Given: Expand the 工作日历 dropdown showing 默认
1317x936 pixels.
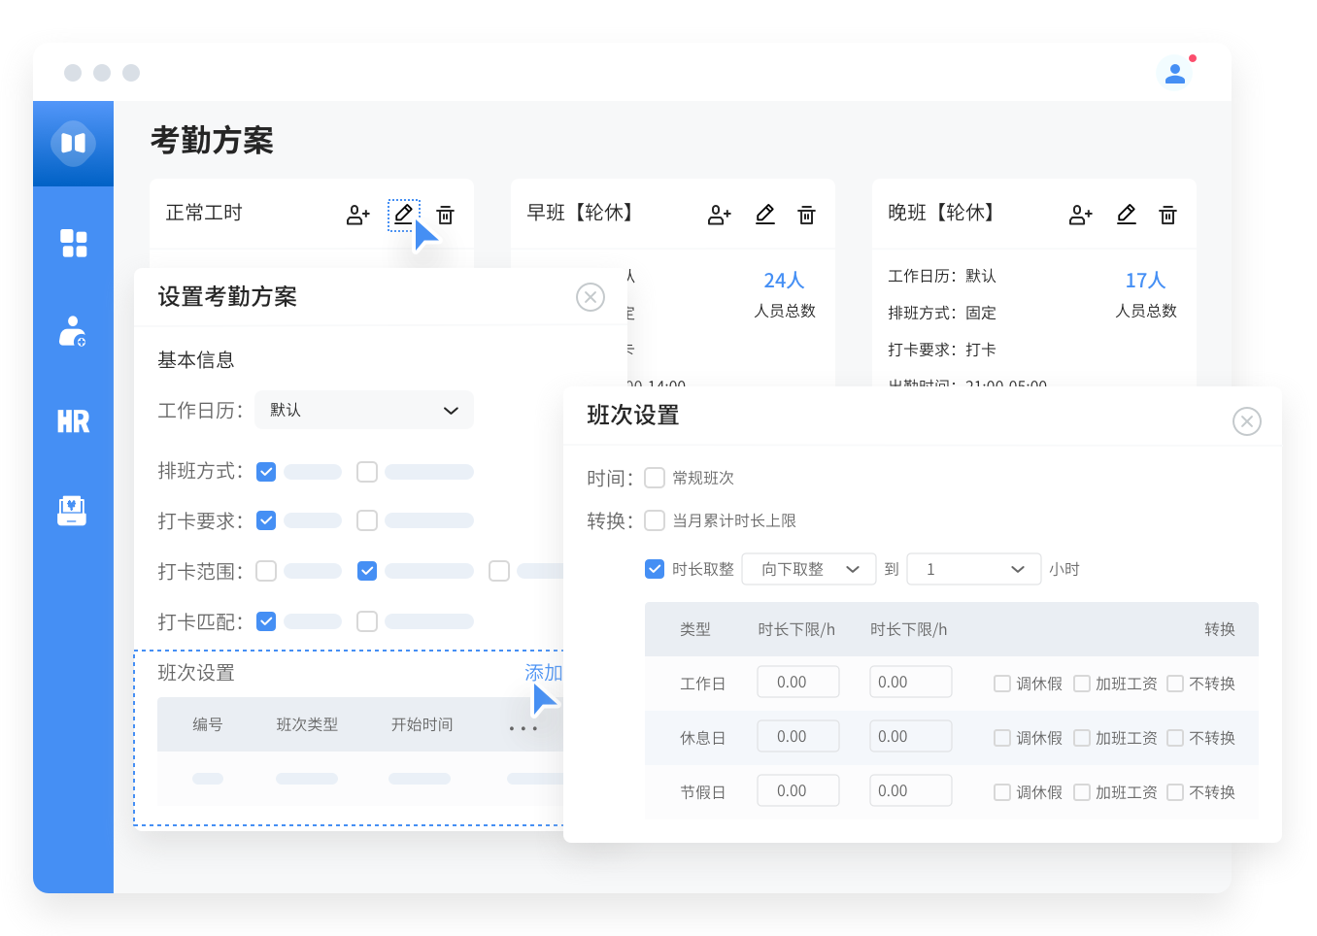Looking at the screenshot, I should (x=364, y=410).
